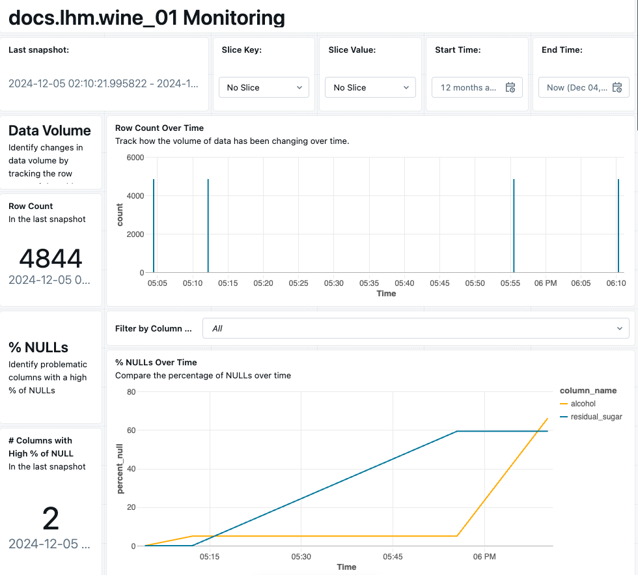The height and width of the screenshot is (575, 638).
Task: Select the row count bar at 05:55
Action: (x=514, y=225)
